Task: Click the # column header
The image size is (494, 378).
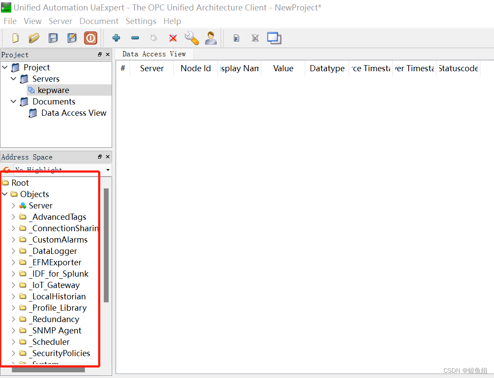Action: pos(123,68)
